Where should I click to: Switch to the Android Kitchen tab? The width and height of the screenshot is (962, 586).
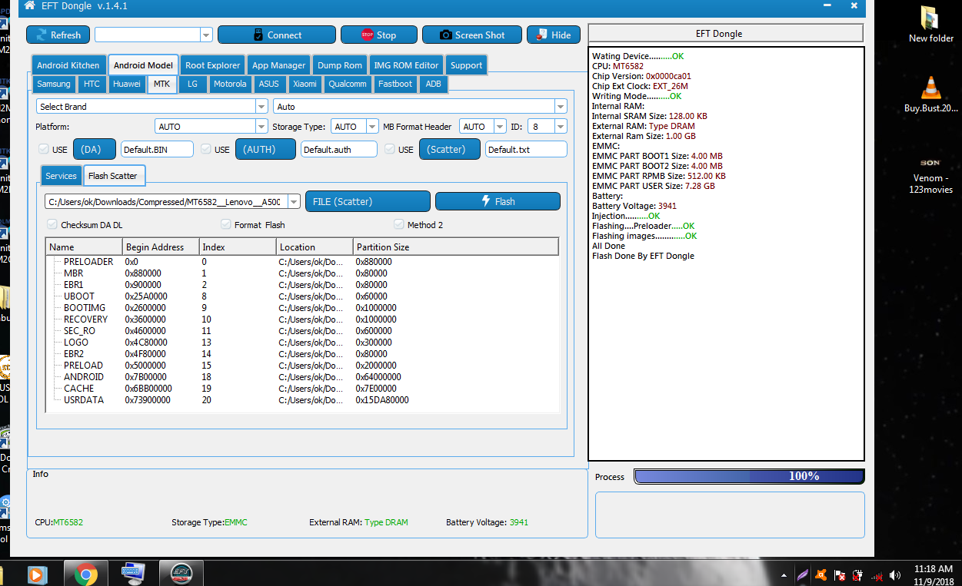(68, 65)
